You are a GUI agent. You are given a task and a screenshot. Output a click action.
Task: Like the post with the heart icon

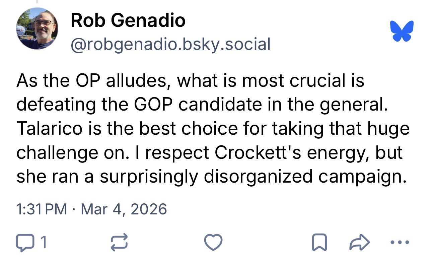coord(213,242)
